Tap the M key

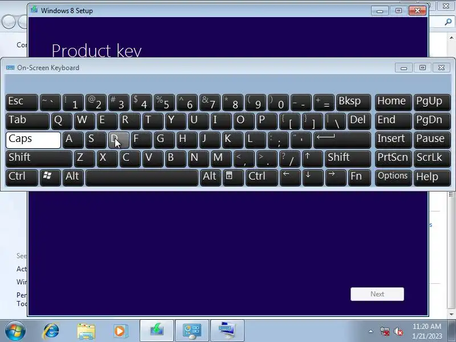point(221,159)
